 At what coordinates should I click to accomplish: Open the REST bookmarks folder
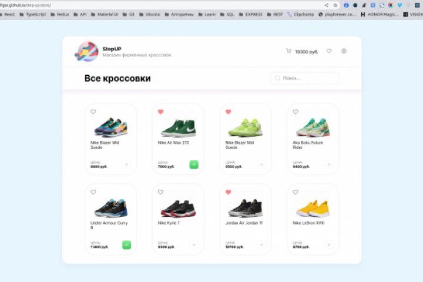coord(275,14)
